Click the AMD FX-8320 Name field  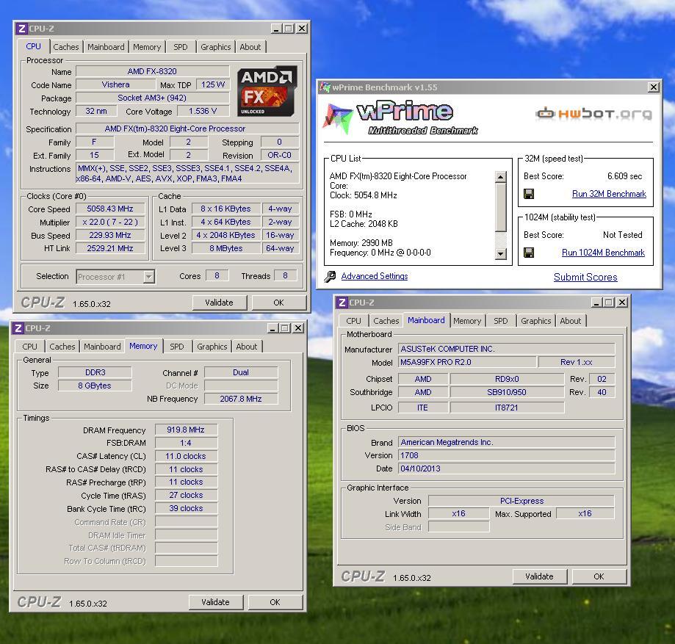pos(152,71)
